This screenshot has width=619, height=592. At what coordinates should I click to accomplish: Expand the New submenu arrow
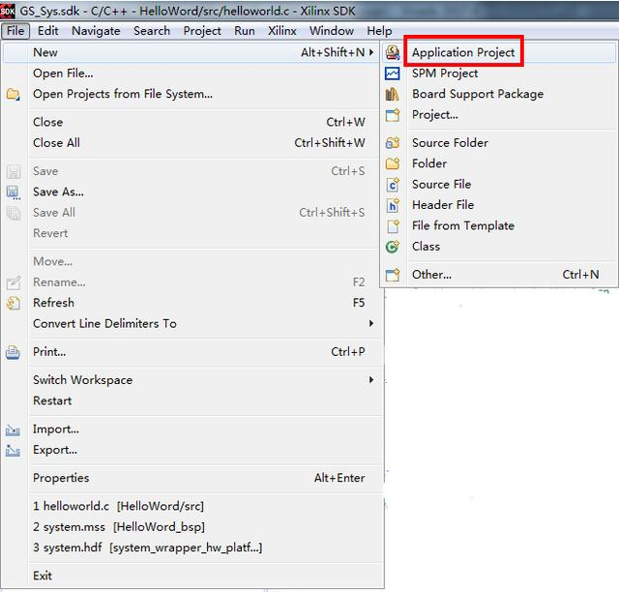(371, 52)
